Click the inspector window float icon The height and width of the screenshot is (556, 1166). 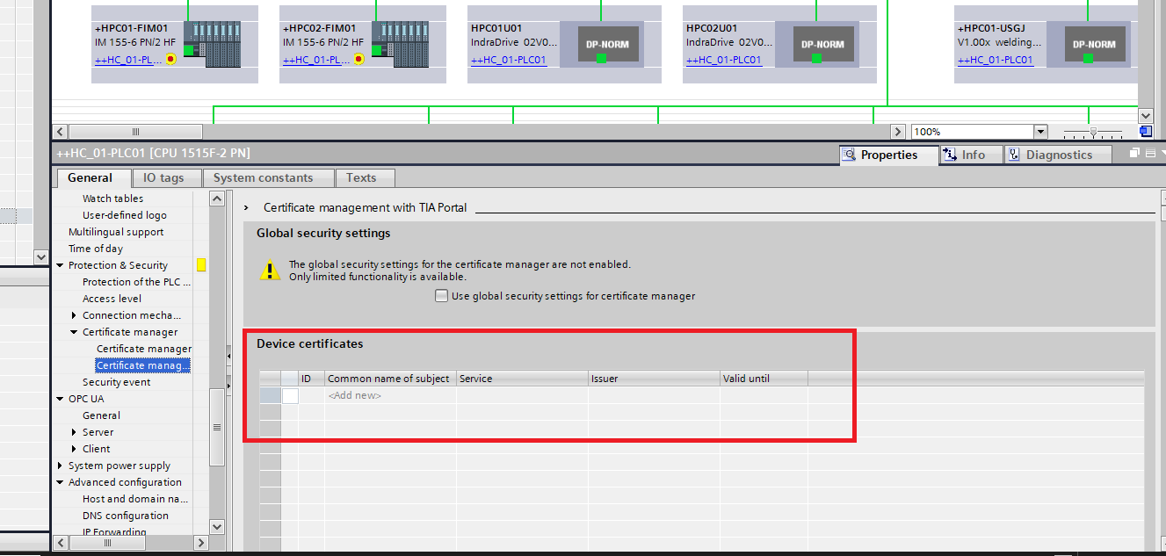tap(1134, 154)
